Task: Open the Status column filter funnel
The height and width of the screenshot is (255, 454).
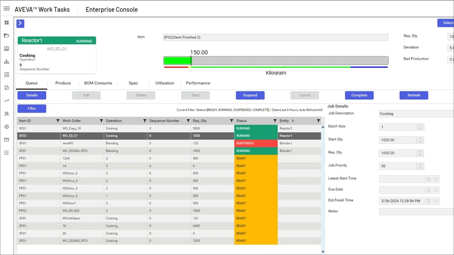Action: pos(275,120)
